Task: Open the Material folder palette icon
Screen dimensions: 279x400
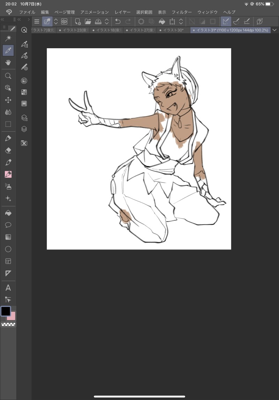Action: pos(24,143)
